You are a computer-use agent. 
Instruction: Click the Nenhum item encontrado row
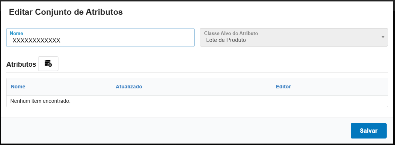(40, 101)
